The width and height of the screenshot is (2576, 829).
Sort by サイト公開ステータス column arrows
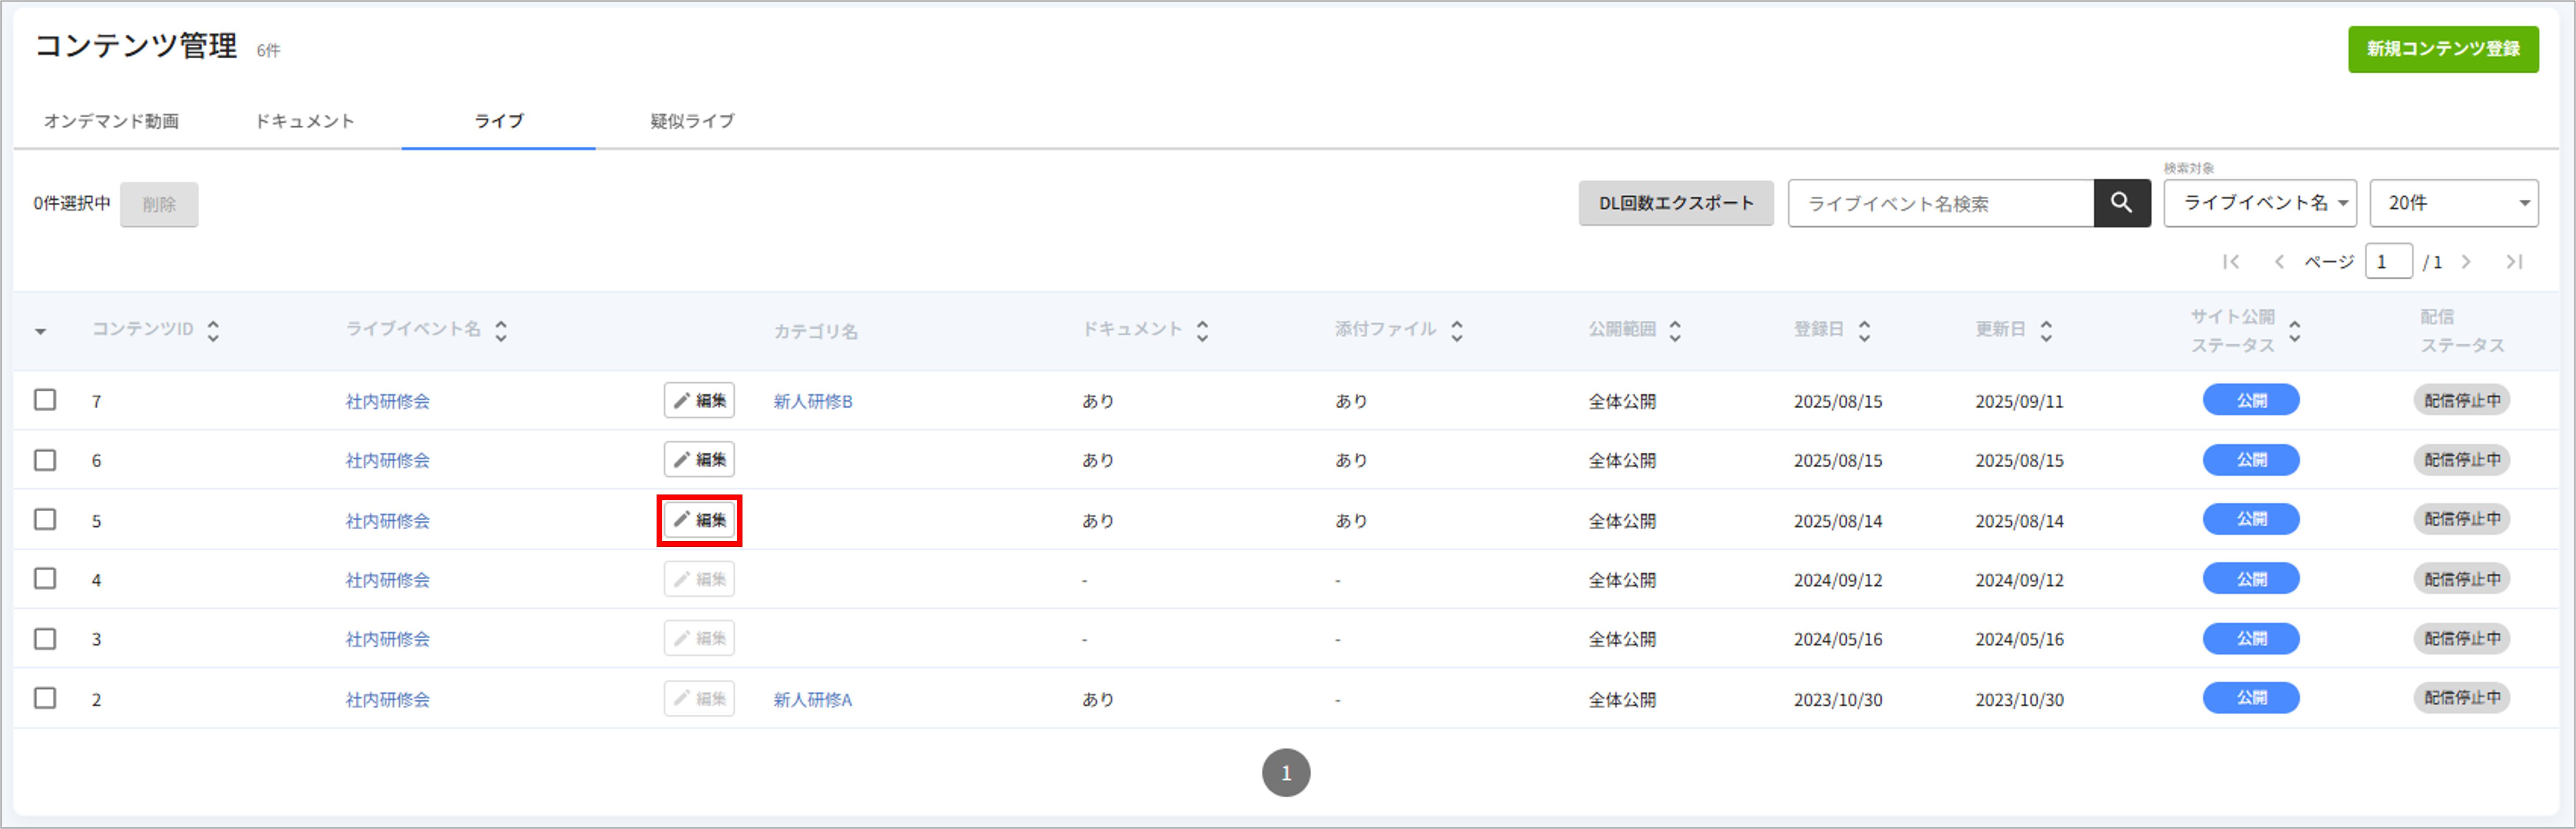(x=2295, y=331)
